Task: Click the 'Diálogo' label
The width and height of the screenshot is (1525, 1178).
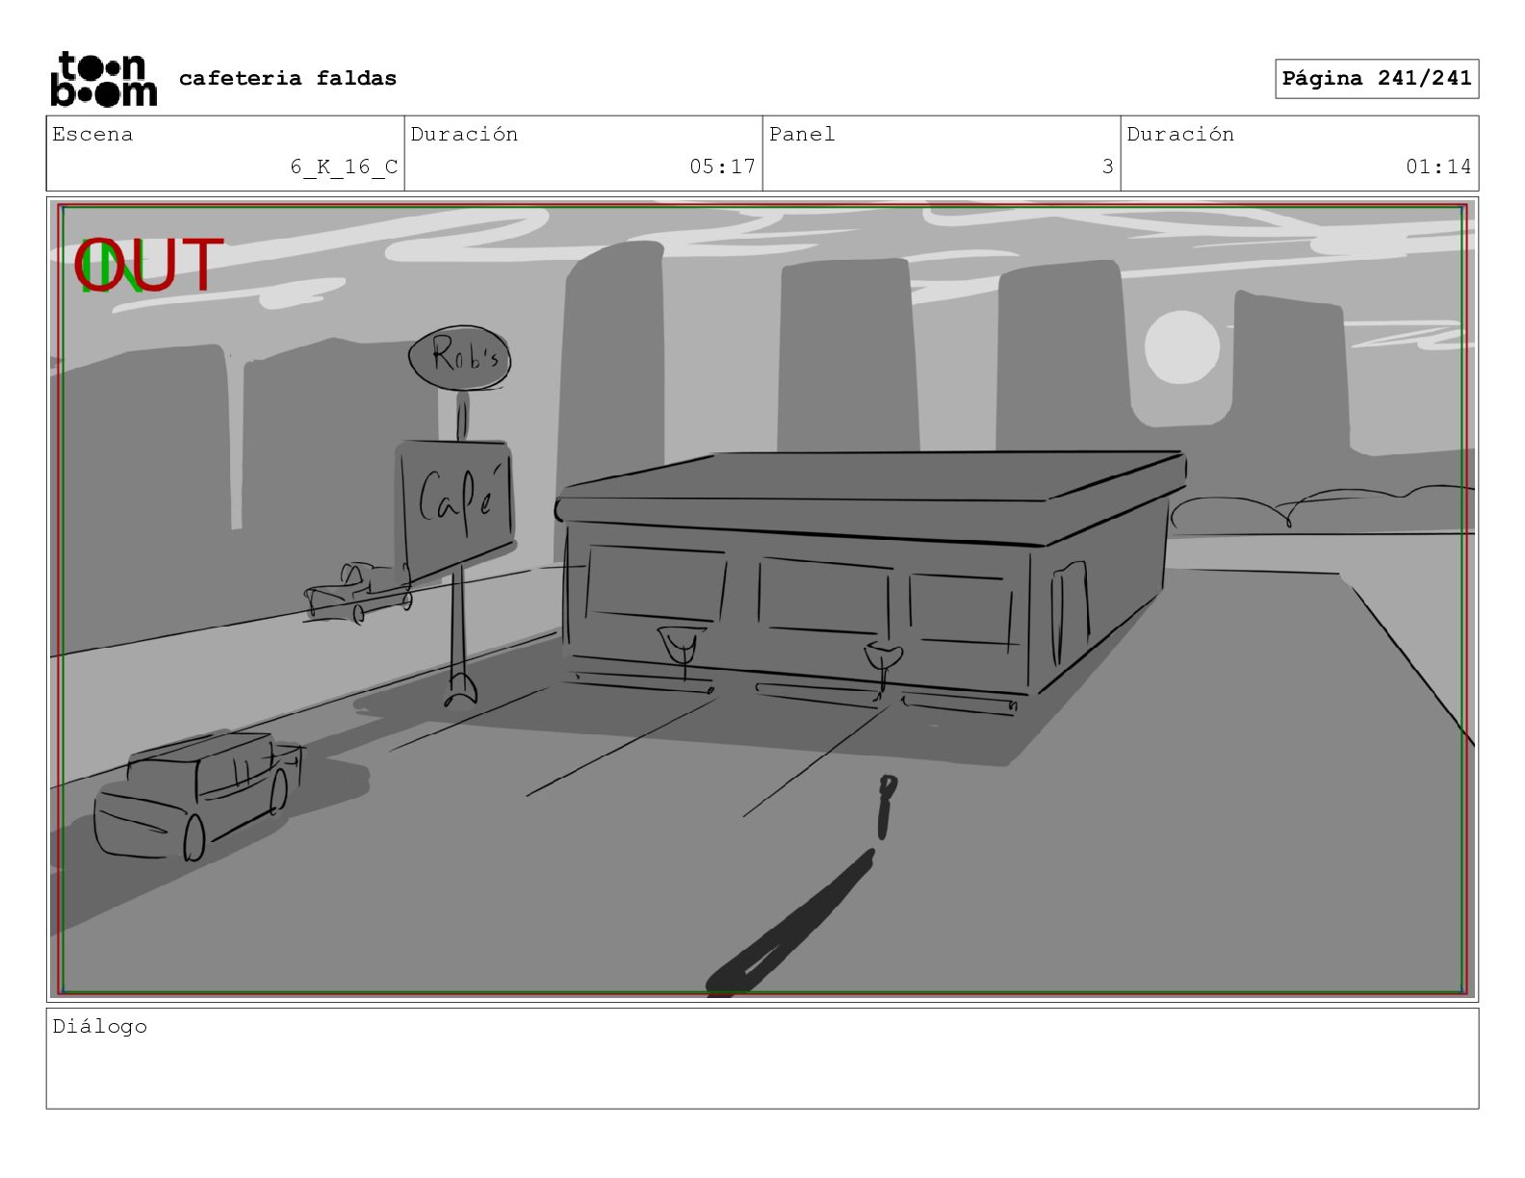Action: point(100,1026)
